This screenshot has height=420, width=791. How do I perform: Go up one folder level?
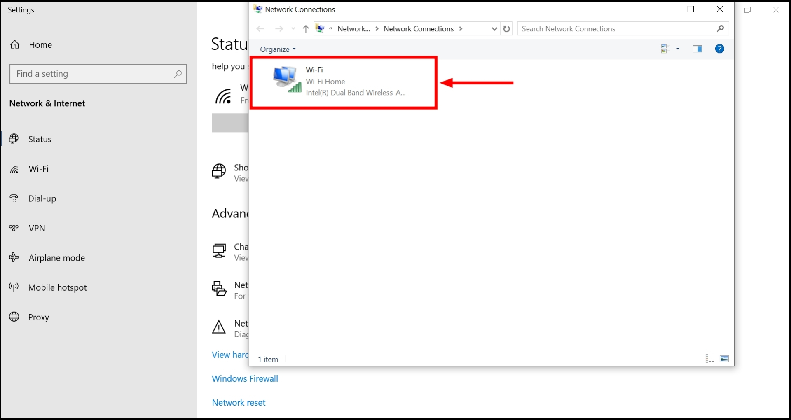coord(306,29)
